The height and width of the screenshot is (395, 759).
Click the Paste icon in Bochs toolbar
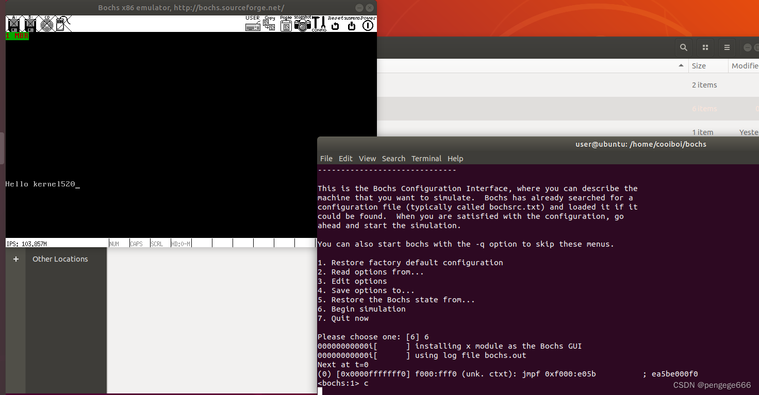pos(286,24)
